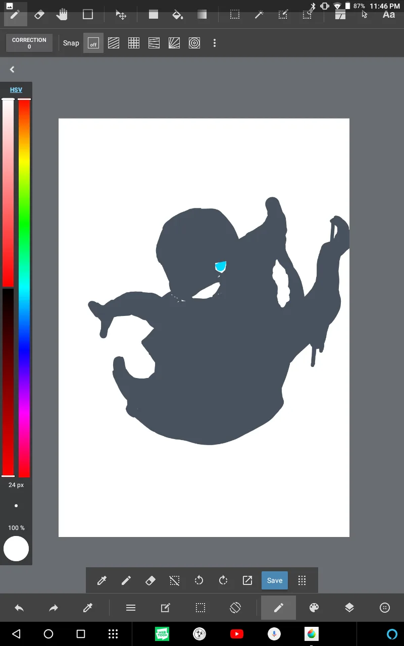Image resolution: width=404 pixels, height=646 pixels.
Task: Adjust the saturation bar in color panel
Action: pos(8,193)
